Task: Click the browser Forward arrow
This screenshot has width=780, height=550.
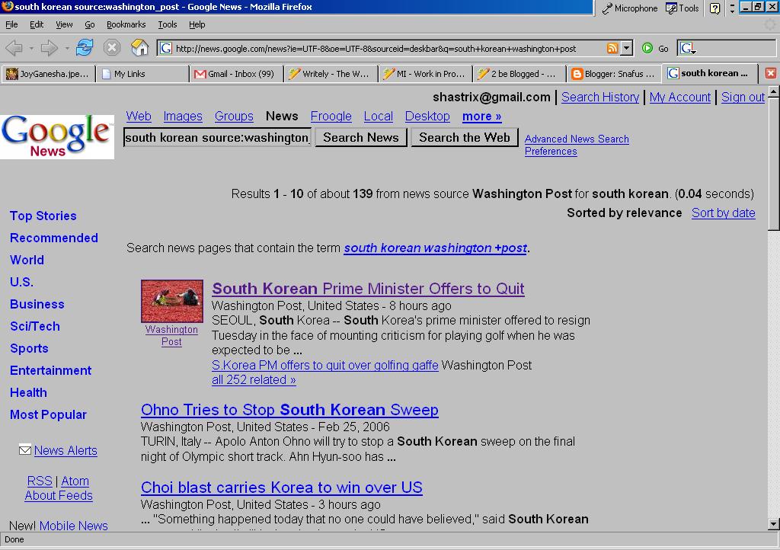Action: pos(49,48)
